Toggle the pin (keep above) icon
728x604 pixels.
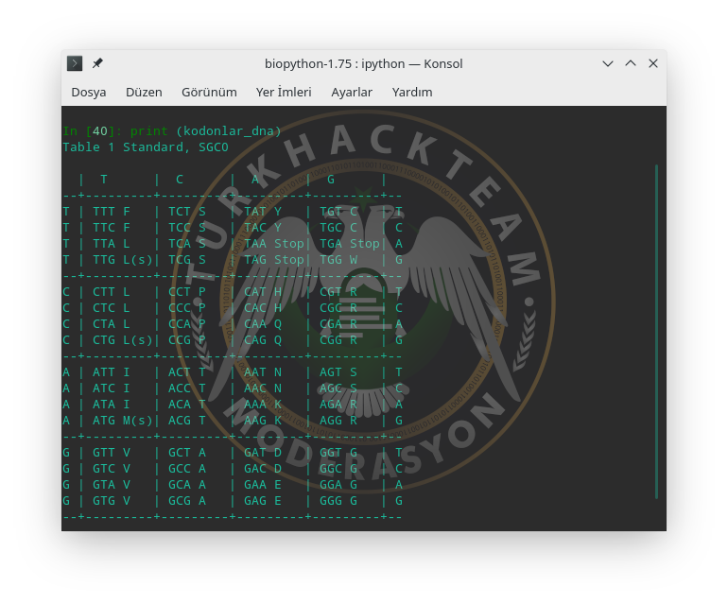(97, 63)
